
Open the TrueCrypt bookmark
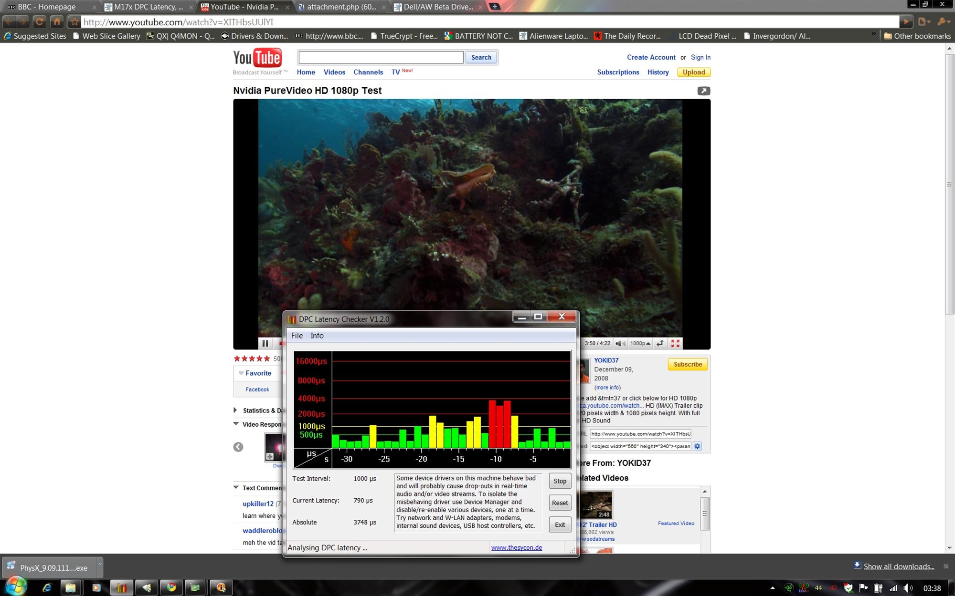coord(404,36)
